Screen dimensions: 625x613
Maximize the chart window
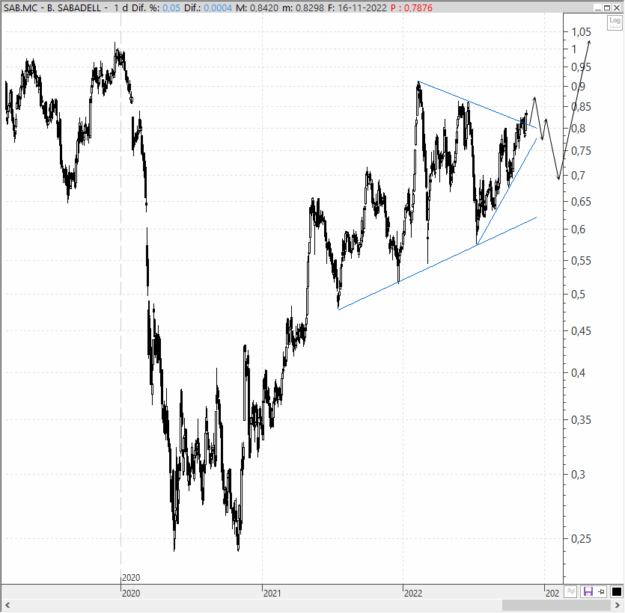(607, 7)
